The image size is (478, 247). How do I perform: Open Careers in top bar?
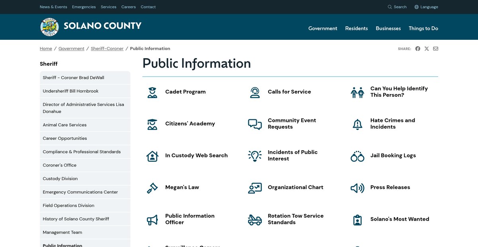(128, 7)
